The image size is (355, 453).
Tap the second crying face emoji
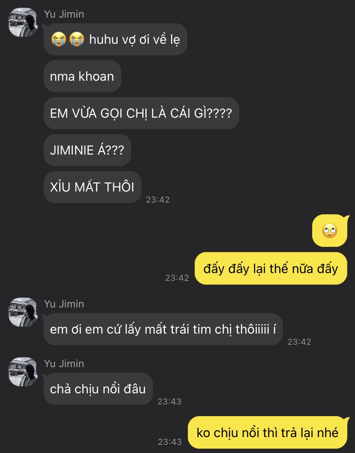[76, 40]
